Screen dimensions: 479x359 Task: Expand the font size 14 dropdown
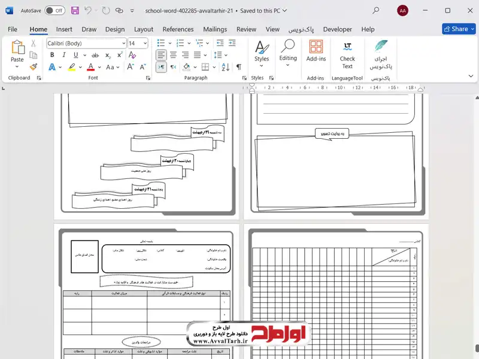coord(145,43)
